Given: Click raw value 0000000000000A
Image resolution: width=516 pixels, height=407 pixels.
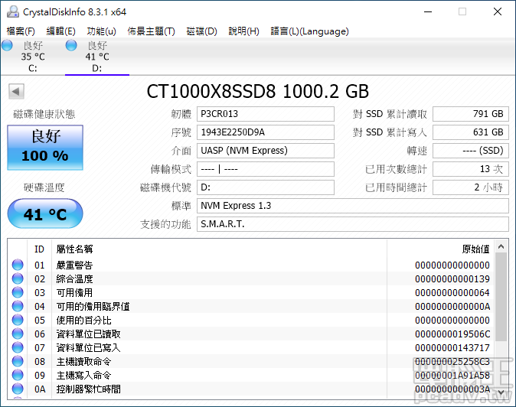Looking at the screenshot, I should tap(452, 307).
